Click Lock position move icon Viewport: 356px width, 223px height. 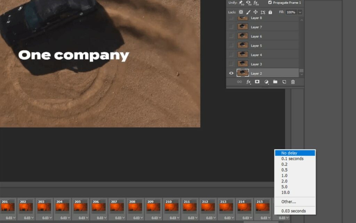pos(256,12)
